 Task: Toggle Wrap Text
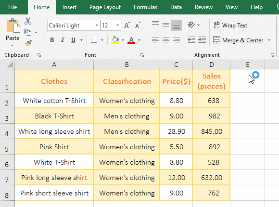(x=230, y=26)
